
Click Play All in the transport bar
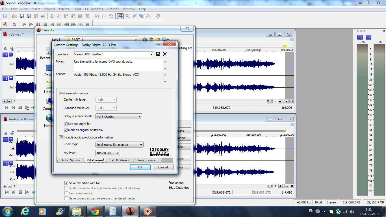[x=24, y=24]
